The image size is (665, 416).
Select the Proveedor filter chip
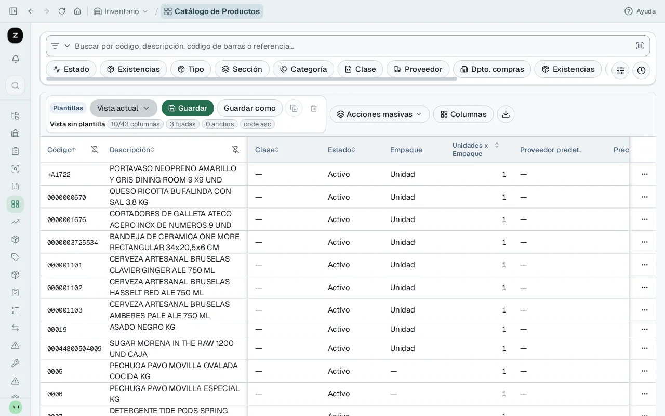[x=418, y=69]
